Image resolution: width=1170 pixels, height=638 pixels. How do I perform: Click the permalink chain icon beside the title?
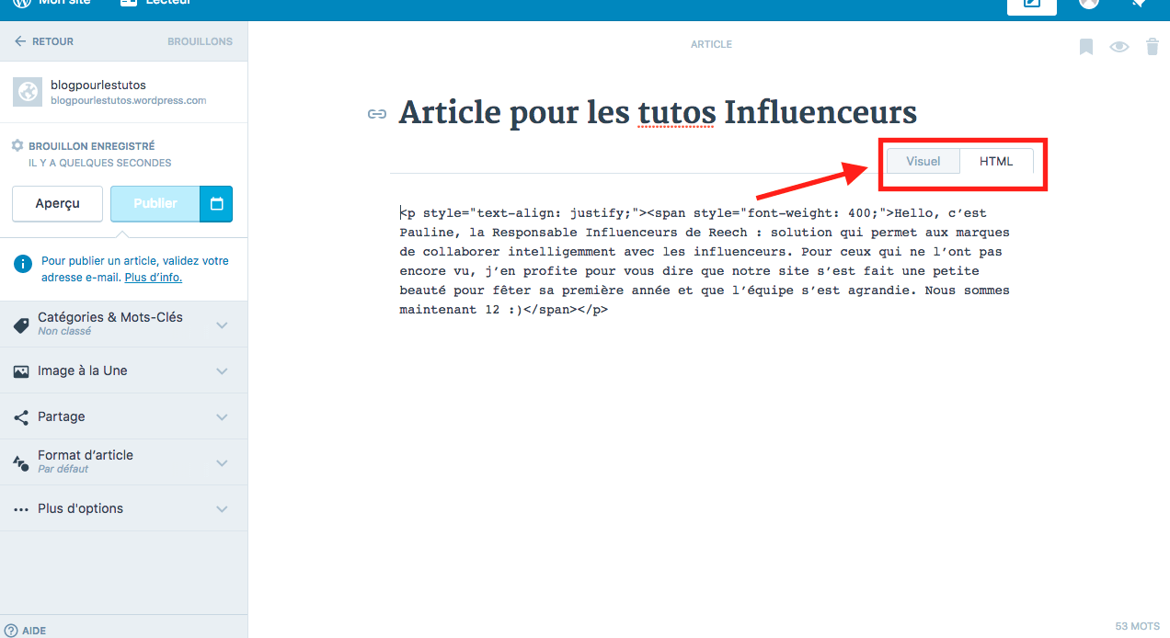coord(376,114)
